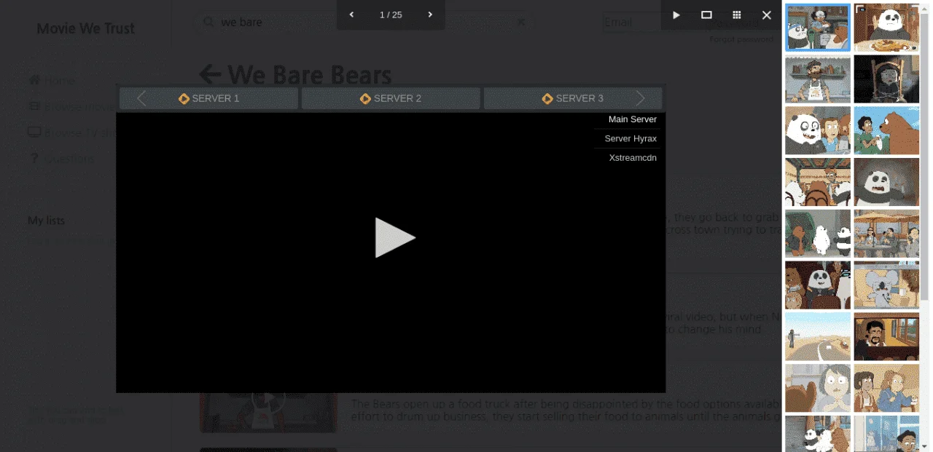
Task: Toggle lightbox fullscreen rectangle icon
Action: 706,15
